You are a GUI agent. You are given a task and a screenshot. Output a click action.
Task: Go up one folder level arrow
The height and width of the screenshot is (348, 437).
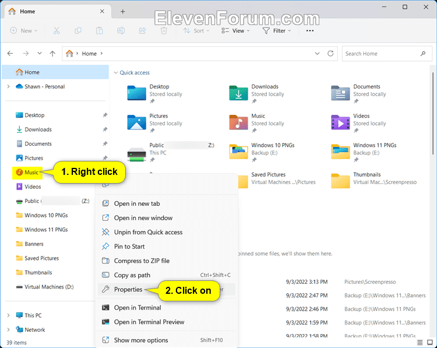coord(52,53)
